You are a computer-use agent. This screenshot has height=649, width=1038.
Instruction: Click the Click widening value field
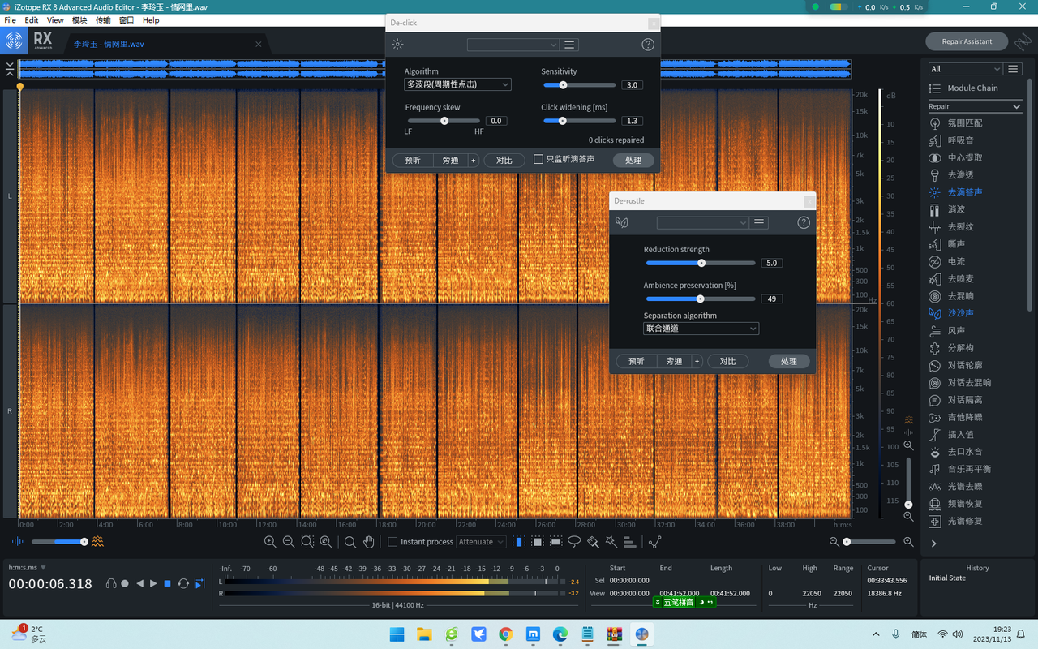[x=633, y=121]
